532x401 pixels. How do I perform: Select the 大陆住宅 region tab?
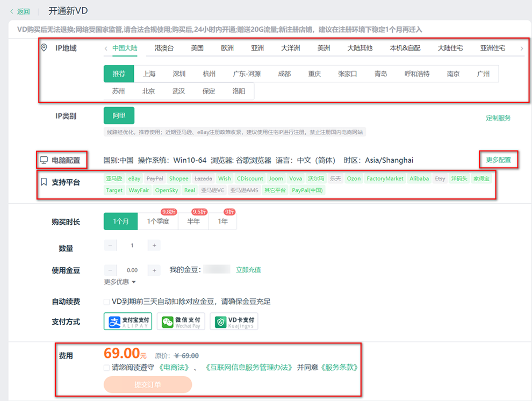pyautogui.click(x=450, y=48)
